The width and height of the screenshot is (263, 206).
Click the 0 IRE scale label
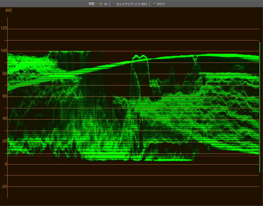[x=6, y=164]
